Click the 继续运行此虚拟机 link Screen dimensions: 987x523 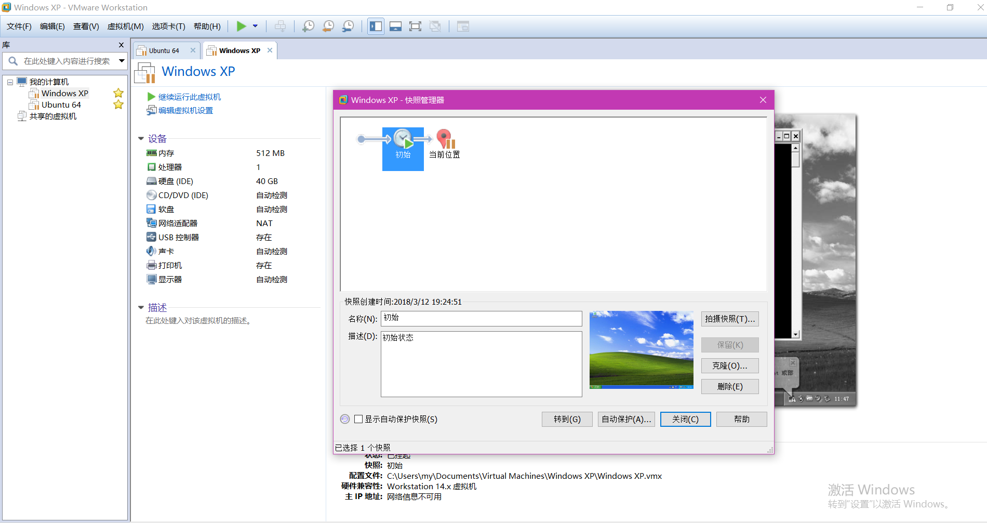pos(189,97)
